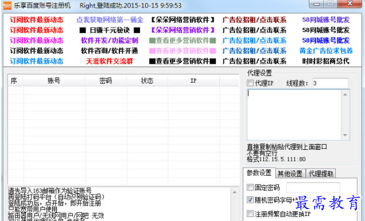Image resolution: width=365 pixels, height=221 pixels.
Task: Click log line 请先导入163邮箱作为验证账号
Action: (50, 191)
